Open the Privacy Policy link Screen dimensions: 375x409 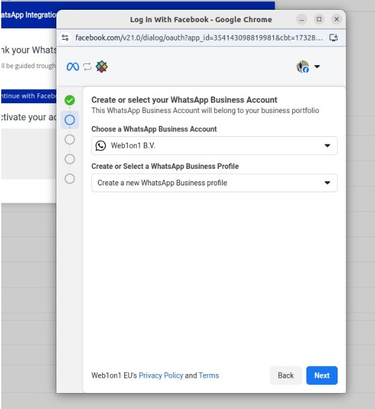point(161,375)
